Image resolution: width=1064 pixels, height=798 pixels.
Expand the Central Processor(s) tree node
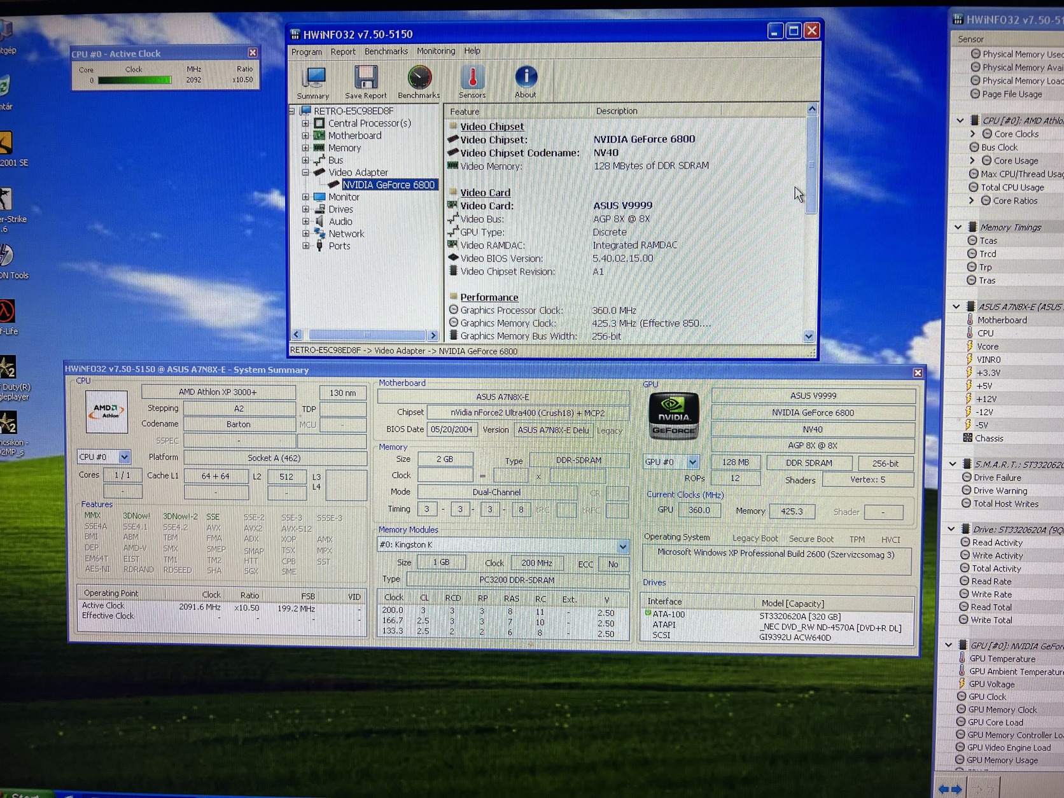click(x=305, y=123)
